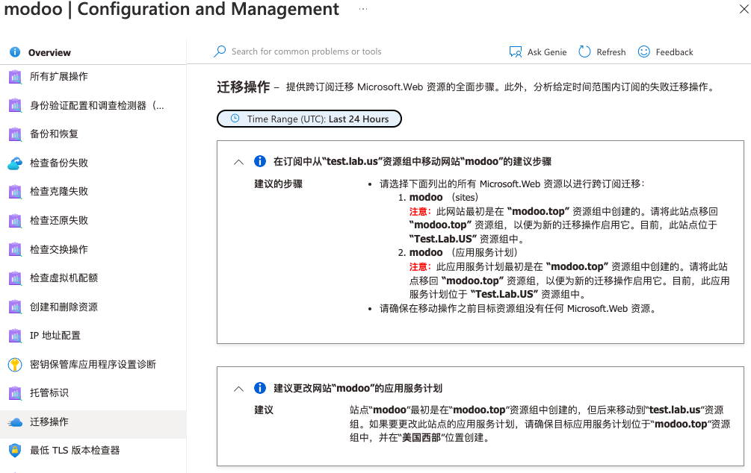
Task: Open the more options ellipsis in title
Action: coord(363,9)
